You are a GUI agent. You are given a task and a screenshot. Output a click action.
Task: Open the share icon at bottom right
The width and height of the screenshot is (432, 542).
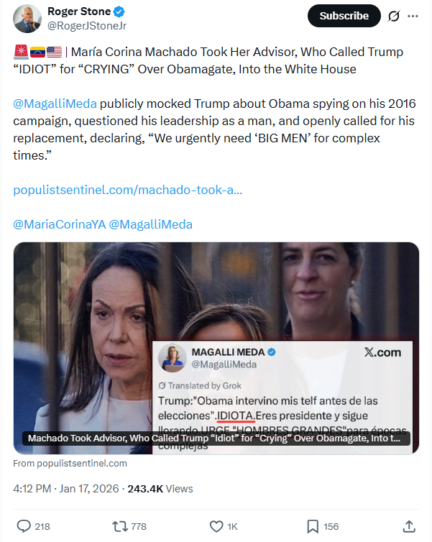(409, 526)
